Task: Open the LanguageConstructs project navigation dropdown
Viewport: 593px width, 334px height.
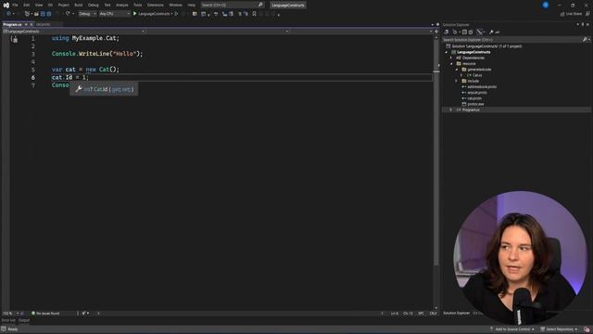Action: coord(74,32)
